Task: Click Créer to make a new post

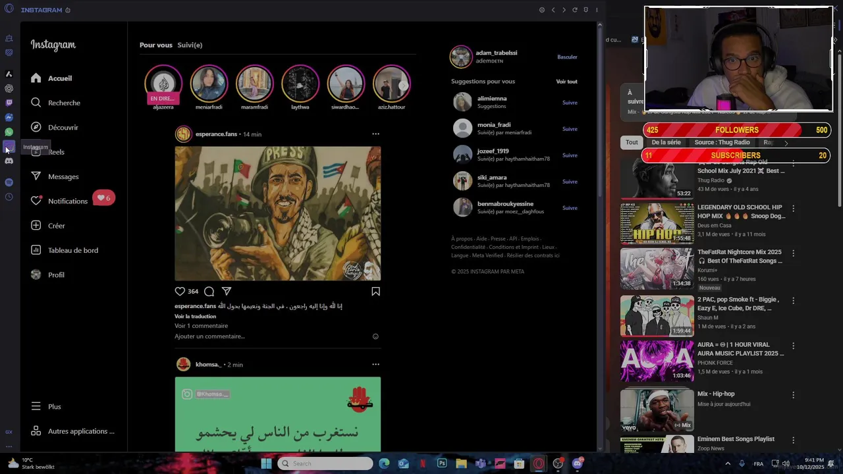Action: (x=48, y=226)
